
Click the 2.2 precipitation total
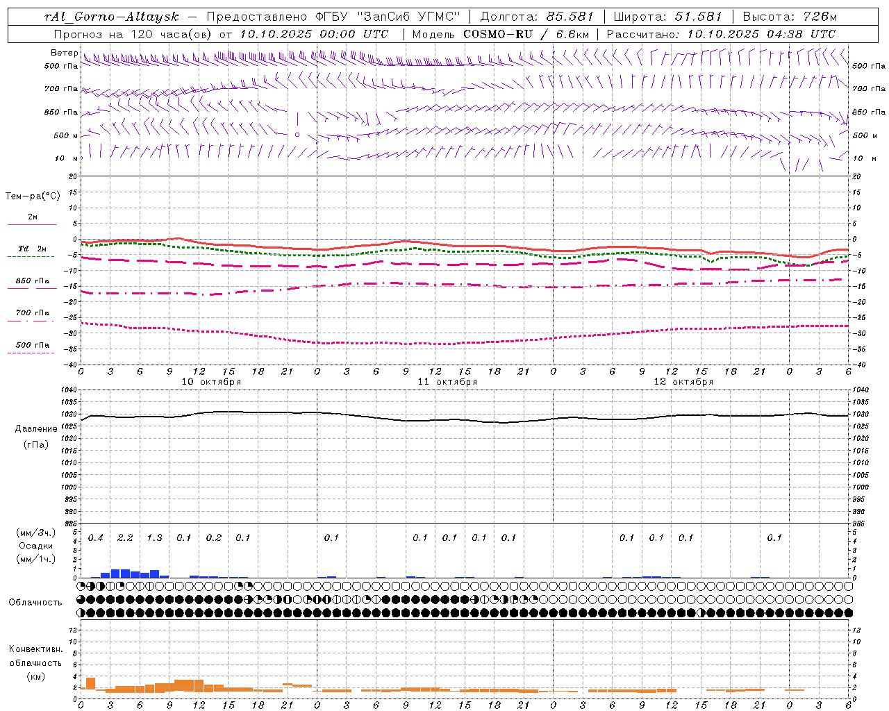coord(125,537)
